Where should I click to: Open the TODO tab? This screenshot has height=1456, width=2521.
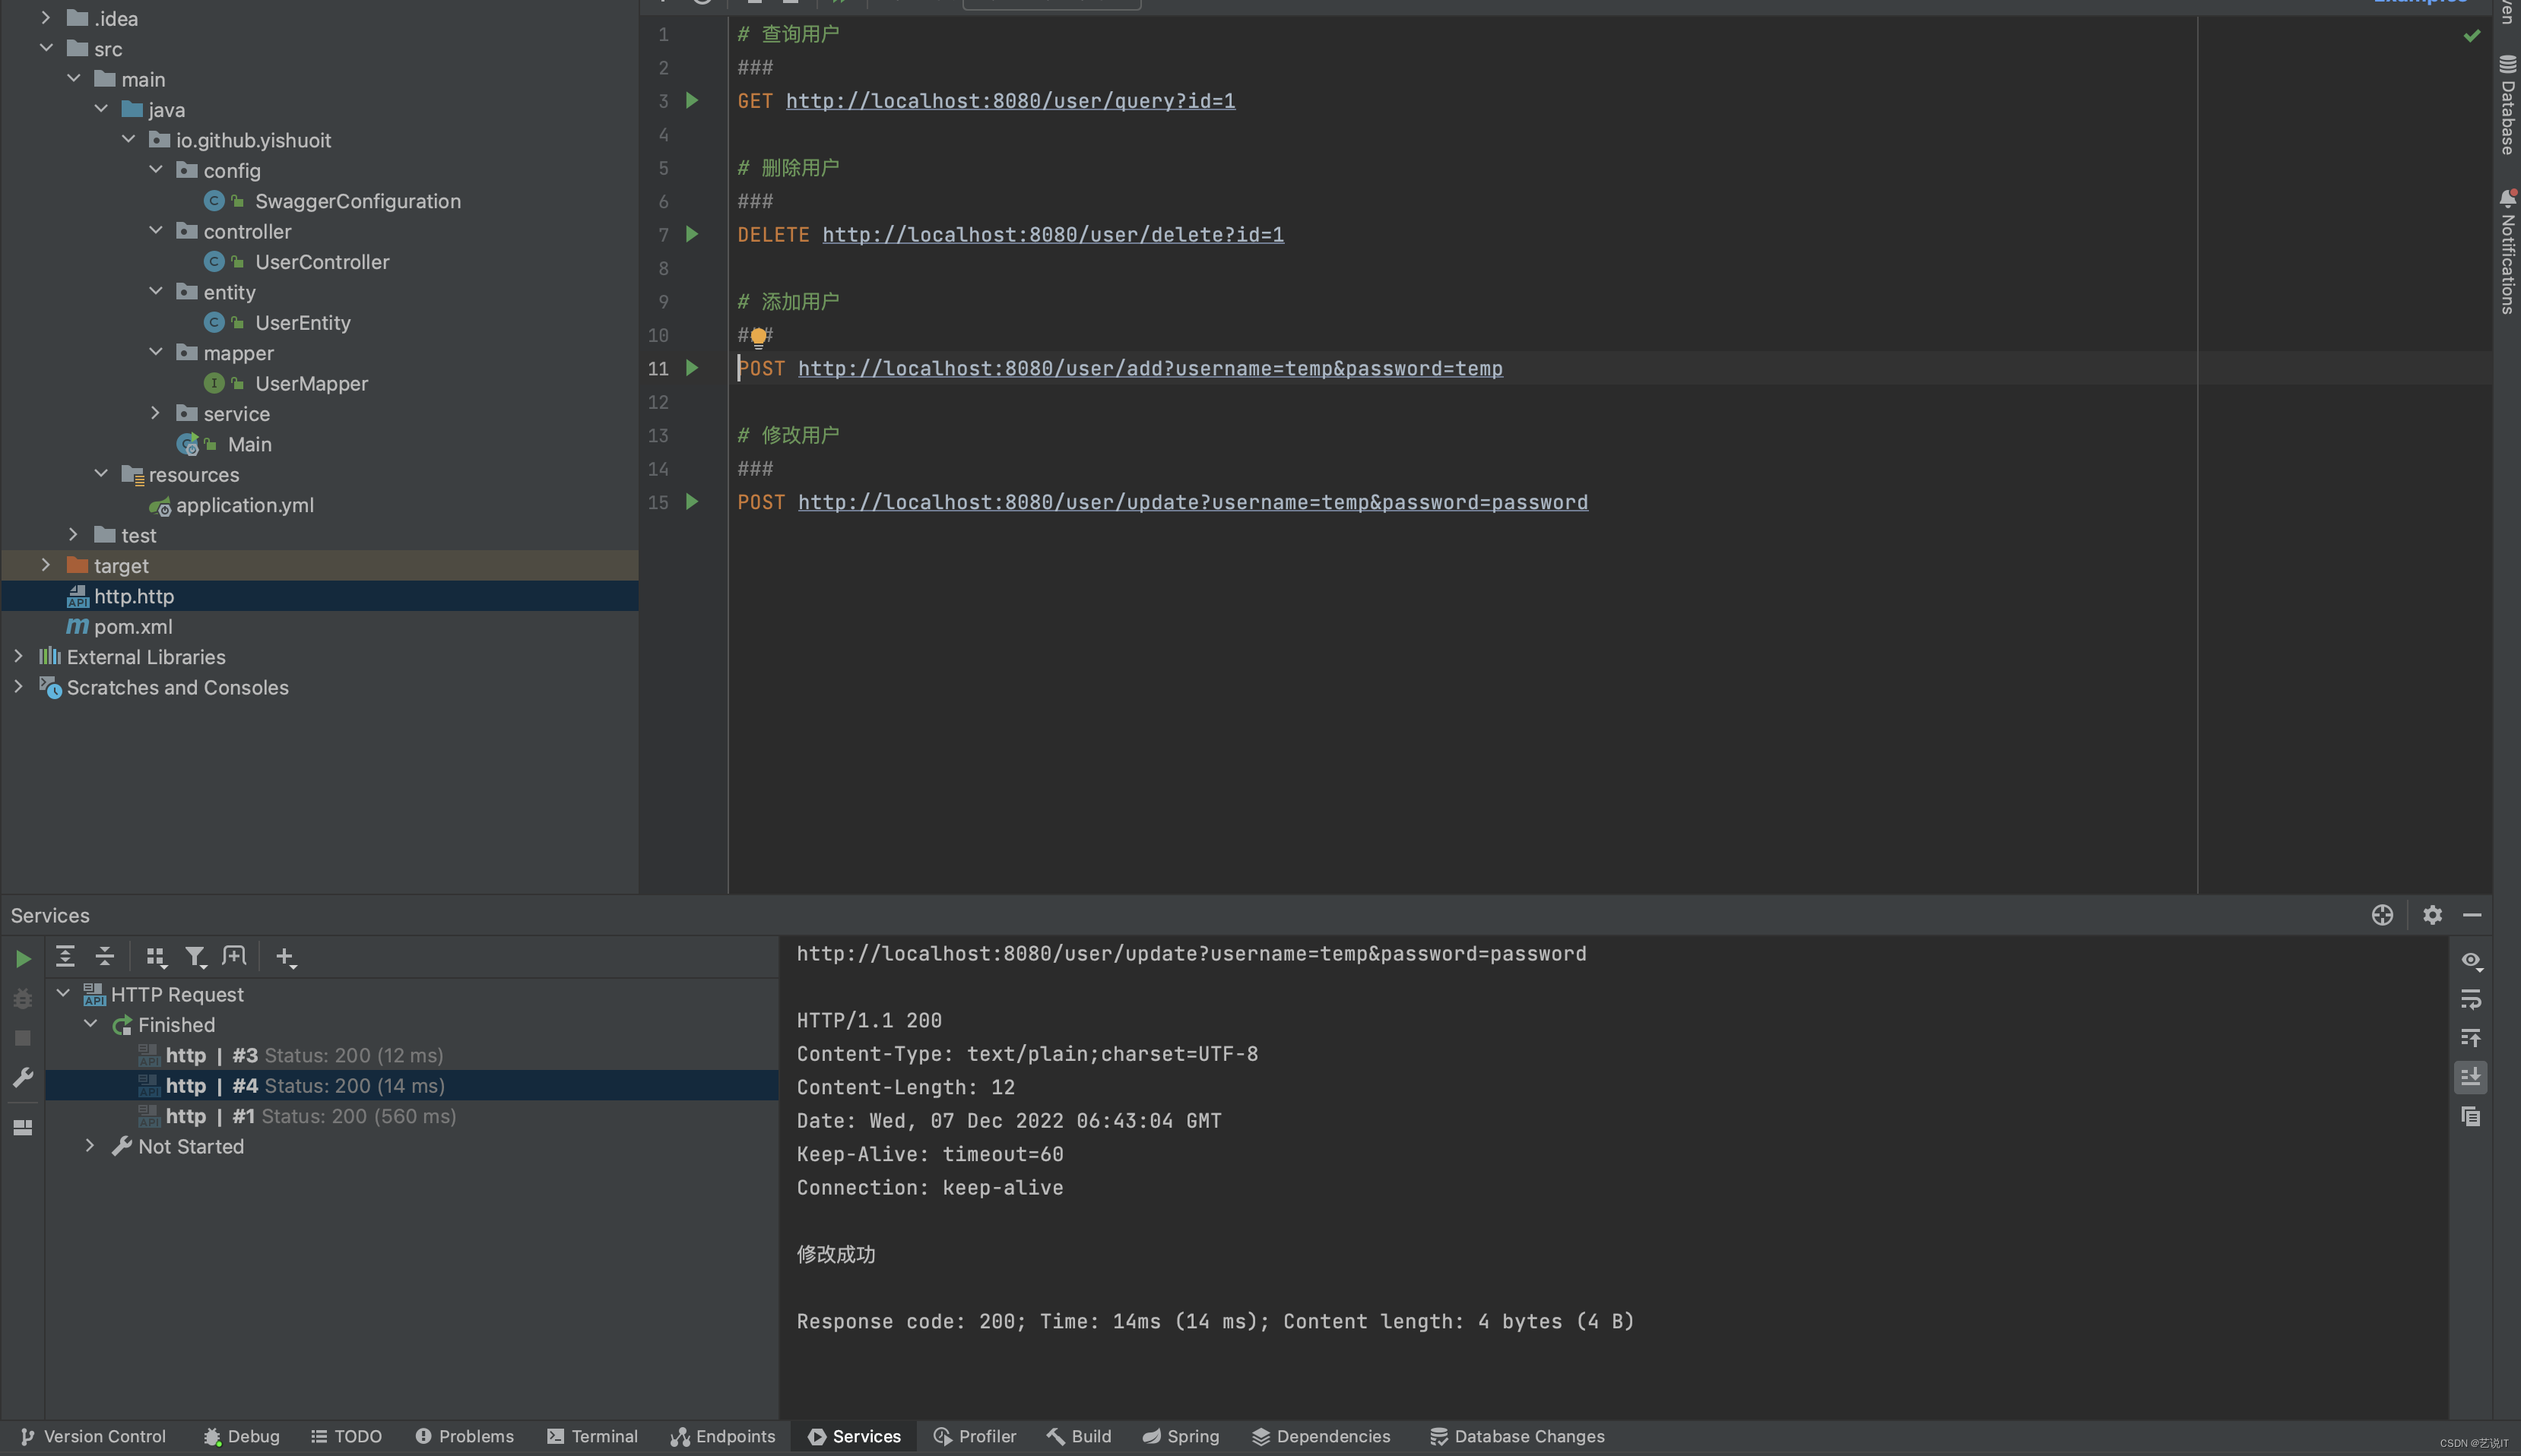click(346, 1436)
